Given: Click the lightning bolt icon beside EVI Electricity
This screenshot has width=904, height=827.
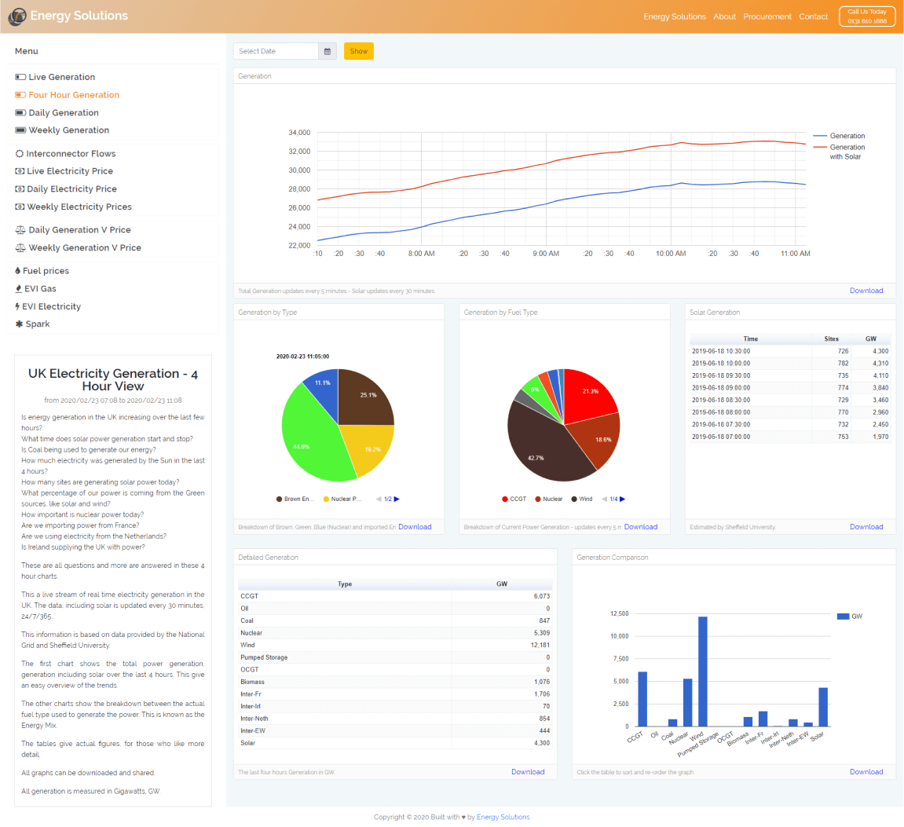Looking at the screenshot, I should click(17, 307).
